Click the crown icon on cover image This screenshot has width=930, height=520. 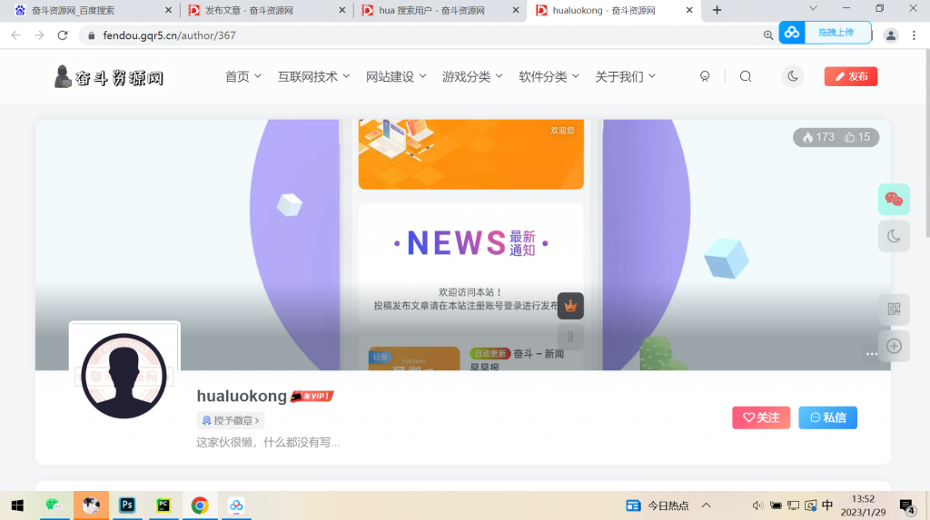pos(570,306)
